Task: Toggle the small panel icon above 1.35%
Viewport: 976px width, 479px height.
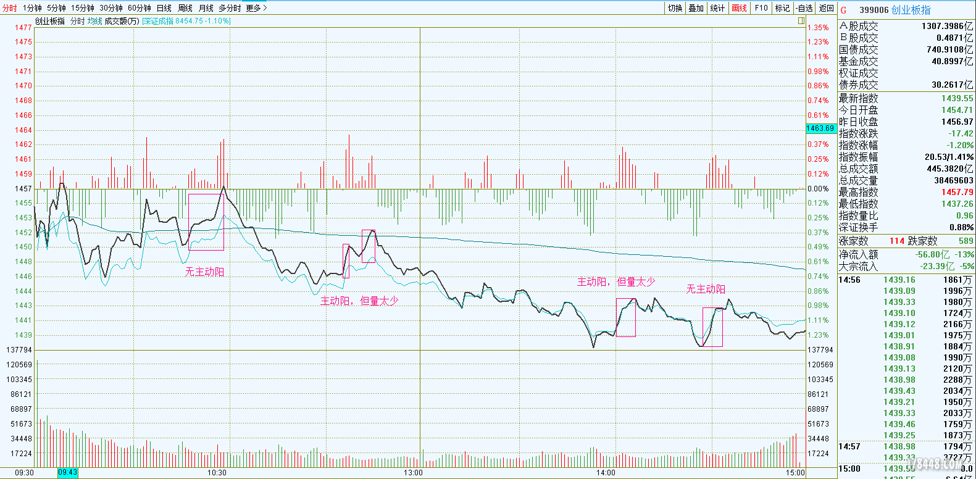Action: (x=801, y=20)
